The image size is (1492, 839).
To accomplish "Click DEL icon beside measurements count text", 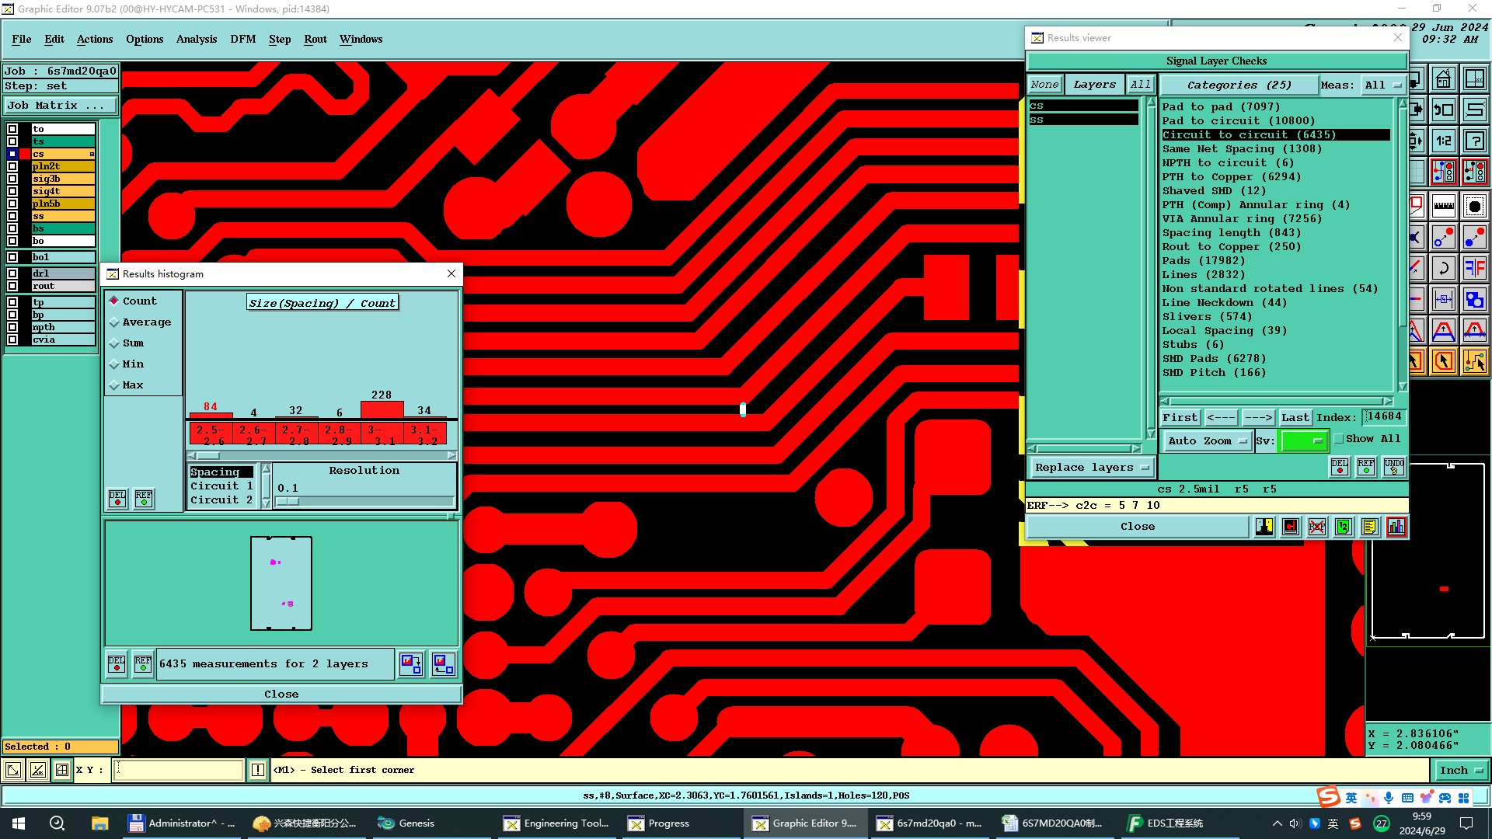I will coord(117,664).
